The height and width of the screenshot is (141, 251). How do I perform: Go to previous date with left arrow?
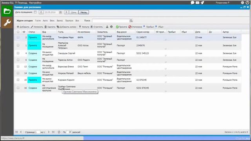41,12
